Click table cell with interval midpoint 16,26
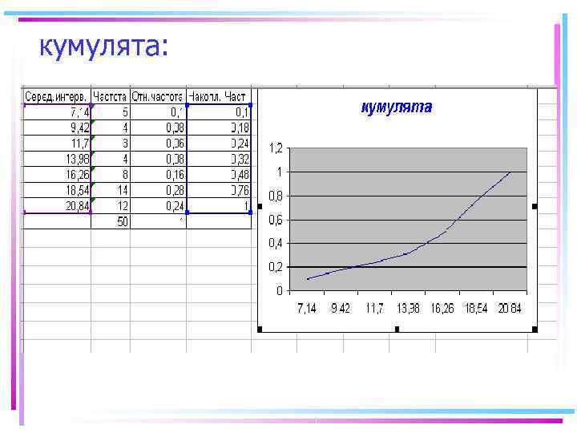The width and height of the screenshot is (577, 433). (57, 174)
